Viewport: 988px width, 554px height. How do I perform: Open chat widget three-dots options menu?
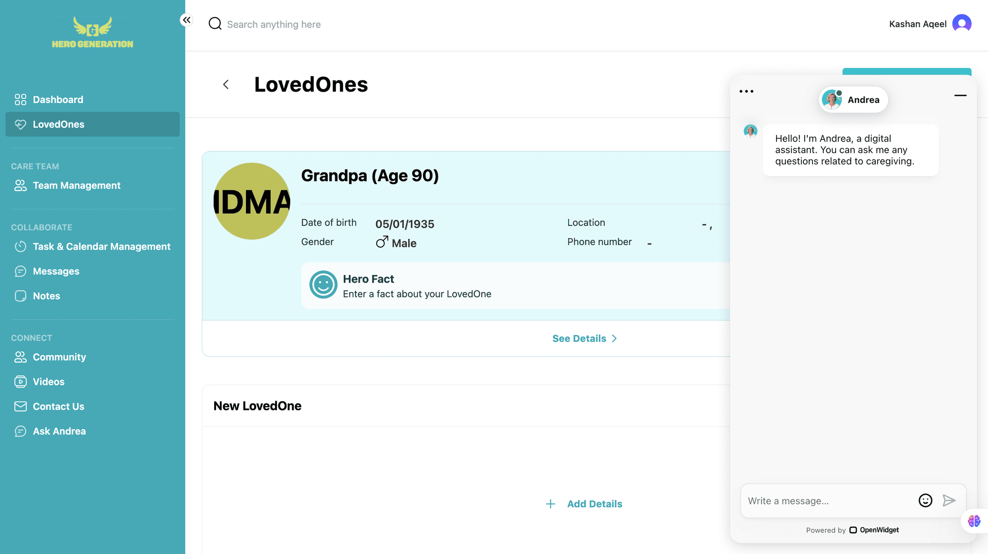(x=746, y=92)
